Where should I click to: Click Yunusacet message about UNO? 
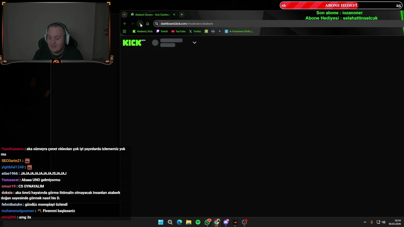pyautogui.click(x=41, y=180)
